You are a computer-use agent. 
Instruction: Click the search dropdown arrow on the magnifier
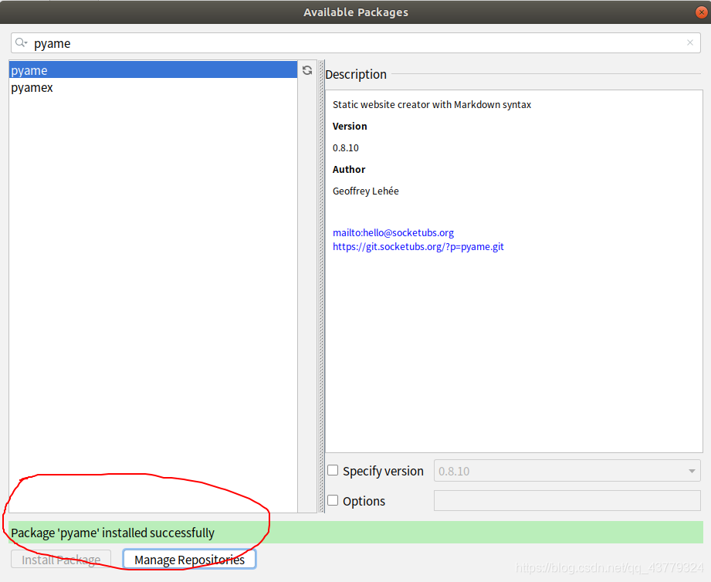(x=27, y=42)
